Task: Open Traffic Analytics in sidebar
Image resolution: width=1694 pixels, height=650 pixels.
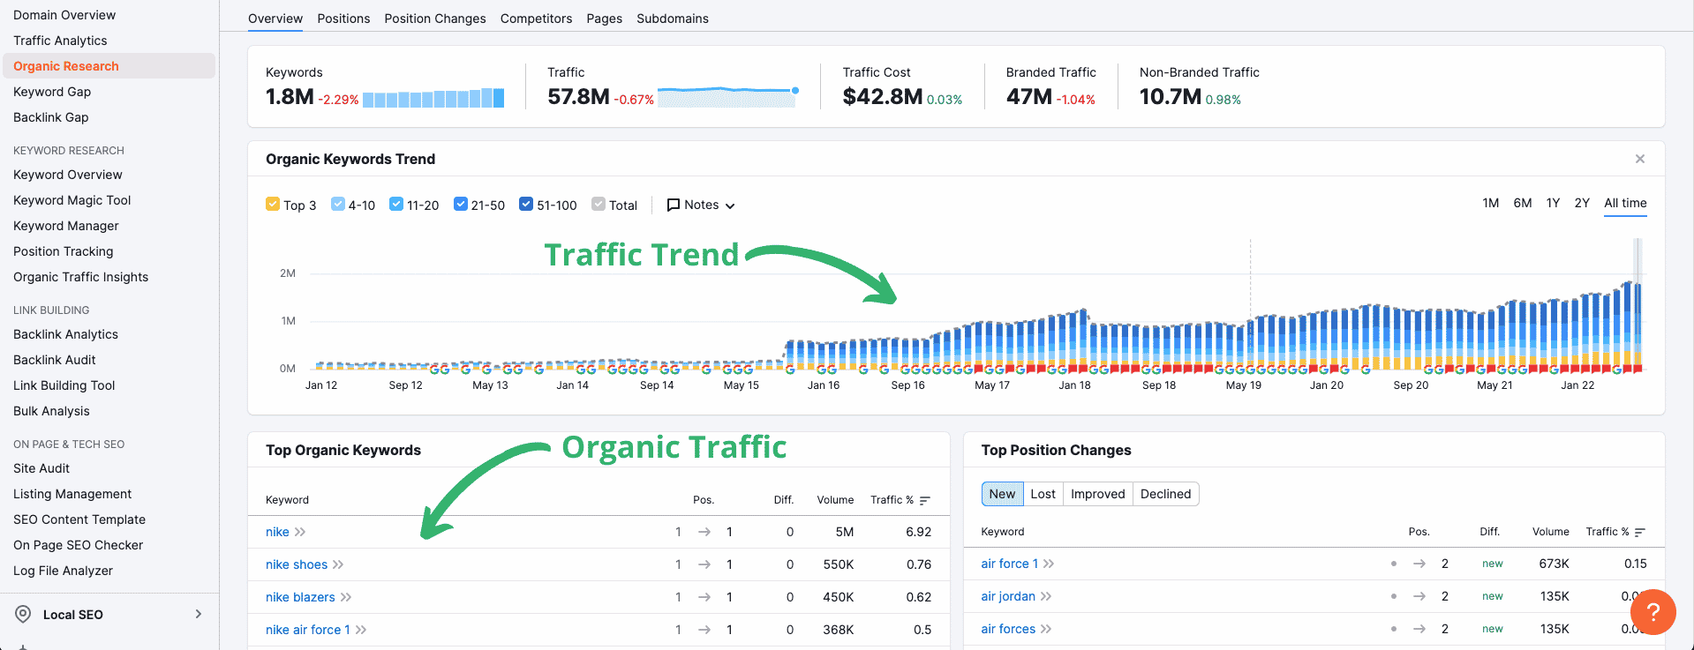Action: coord(60,41)
